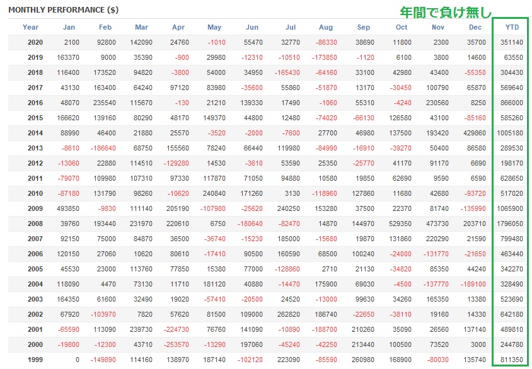Image resolution: width=532 pixels, height=369 pixels.
Task: Select the 2020 year row label
Action: tap(35, 42)
